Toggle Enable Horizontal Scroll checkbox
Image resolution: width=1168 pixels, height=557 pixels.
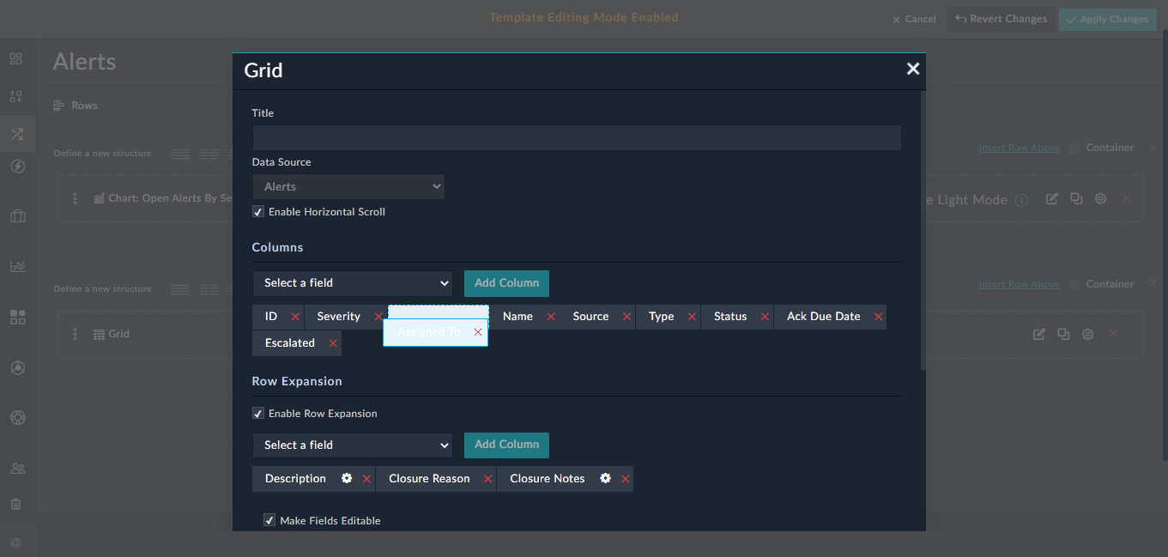click(258, 212)
